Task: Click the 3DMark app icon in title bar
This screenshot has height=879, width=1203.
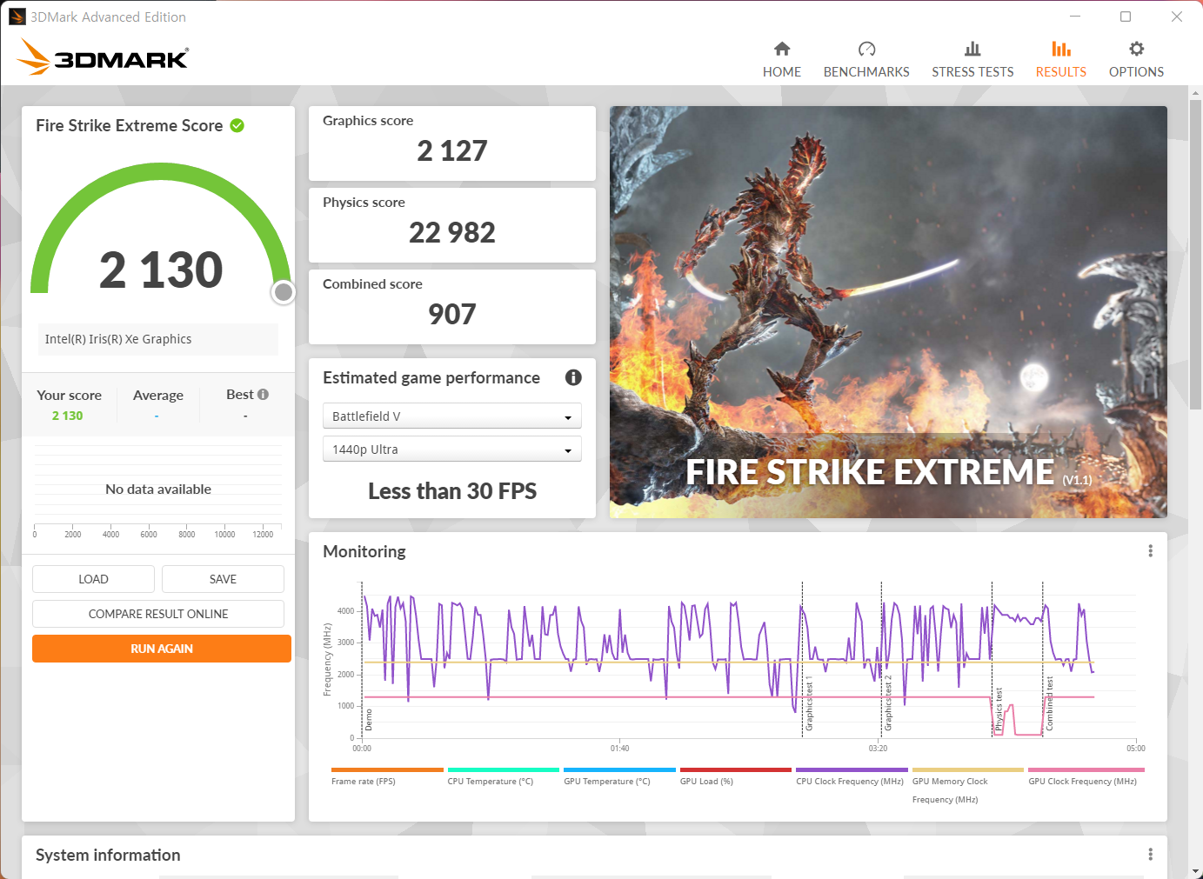Action: (x=17, y=17)
